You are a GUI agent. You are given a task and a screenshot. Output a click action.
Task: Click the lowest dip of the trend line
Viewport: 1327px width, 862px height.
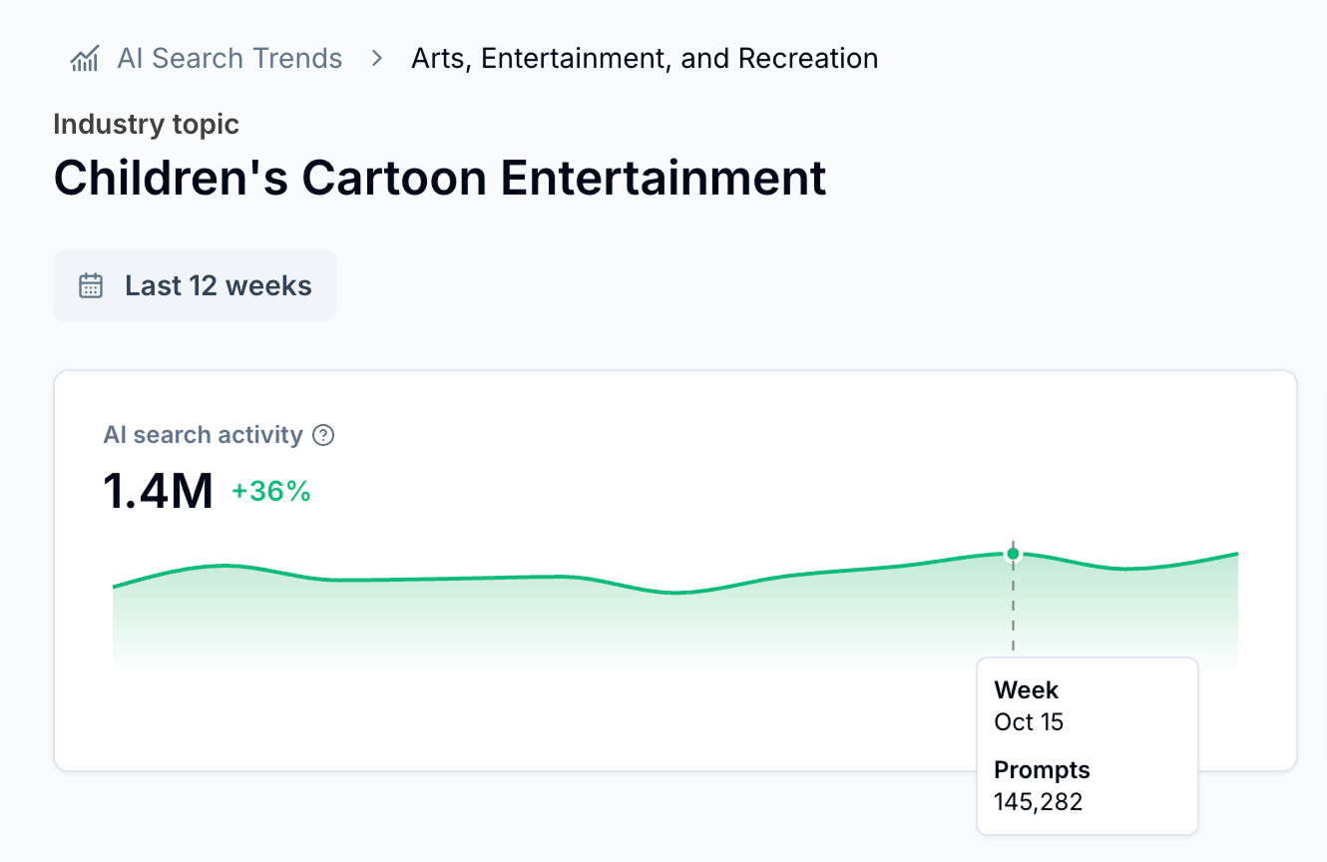676,593
